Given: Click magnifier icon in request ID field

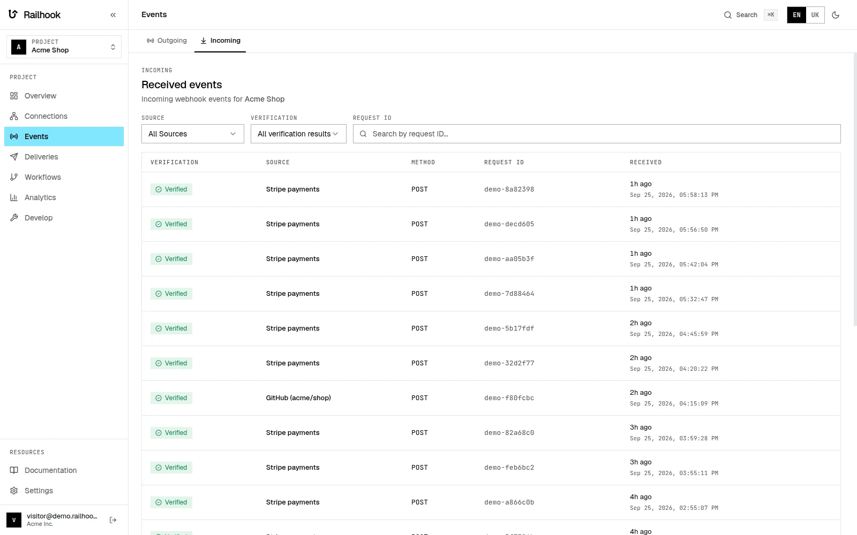Looking at the screenshot, I should coord(363,134).
